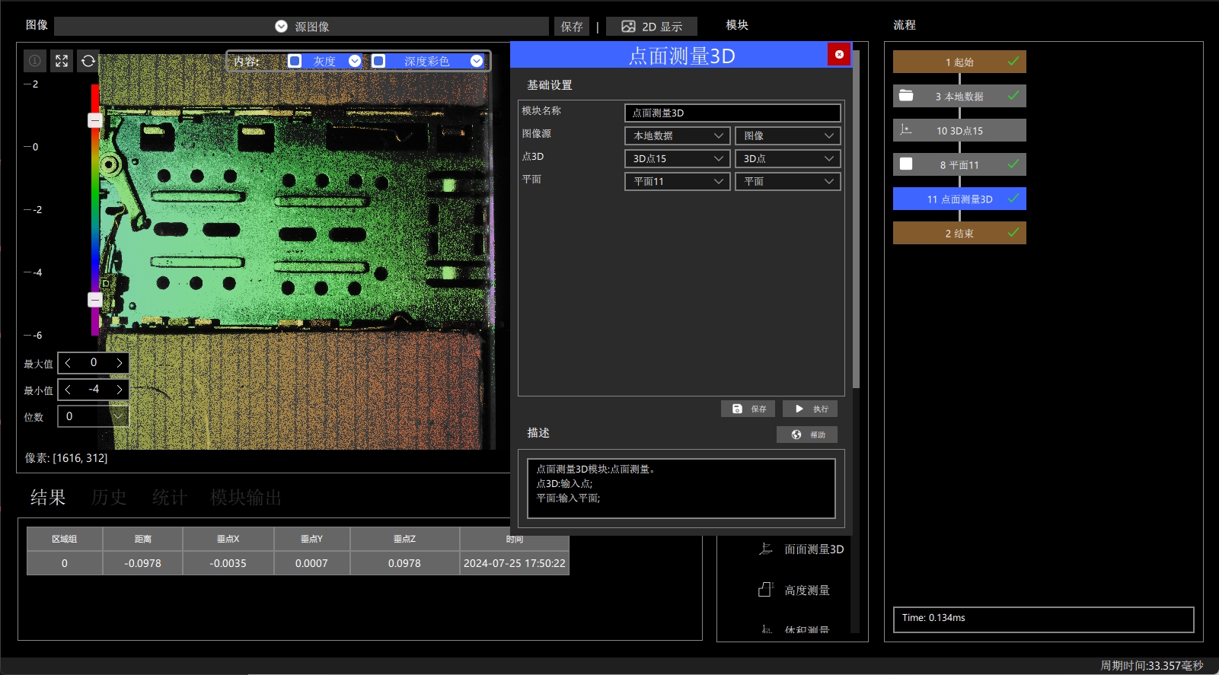This screenshot has height=675, width=1219.
Task: Decrease 最小值 with left arrow
Action: coord(69,390)
